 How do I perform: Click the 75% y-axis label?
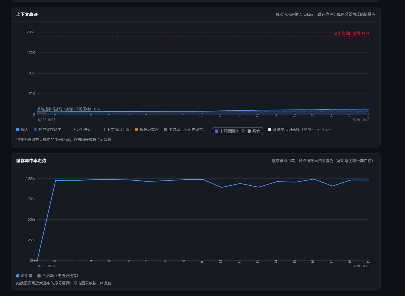click(x=31, y=199)
